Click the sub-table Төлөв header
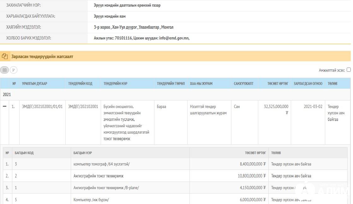 [x=276, y=153]
